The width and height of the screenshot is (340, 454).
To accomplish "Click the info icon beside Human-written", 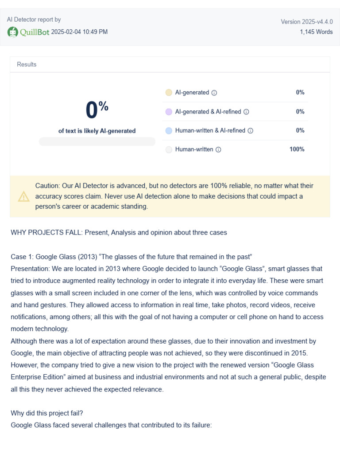I will click(x=219, y=149).
